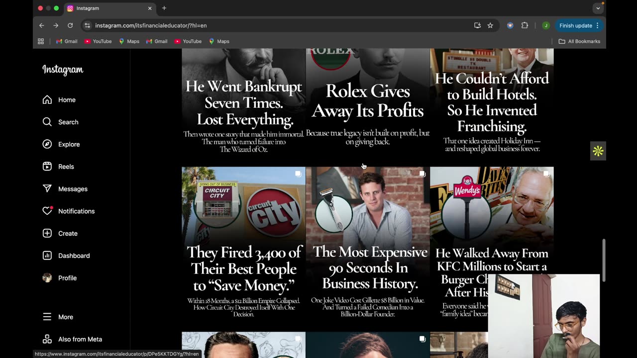Open the Chrome profile avatar J
Screen dimensions: 637x358
pos(546,25)
